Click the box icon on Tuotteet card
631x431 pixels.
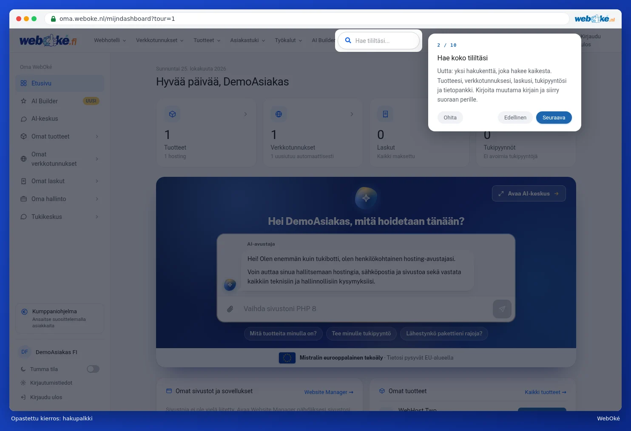(172, 114)
